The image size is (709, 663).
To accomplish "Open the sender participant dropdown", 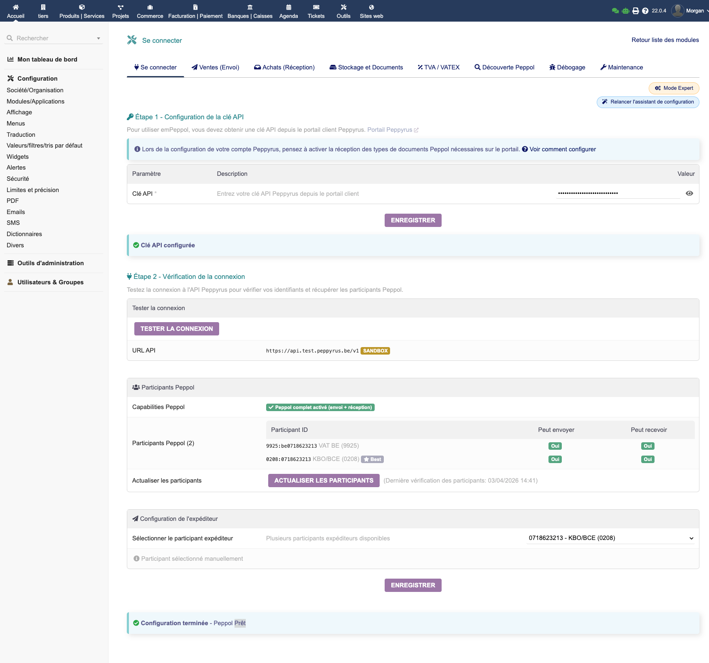I will [x=610, y=538].
